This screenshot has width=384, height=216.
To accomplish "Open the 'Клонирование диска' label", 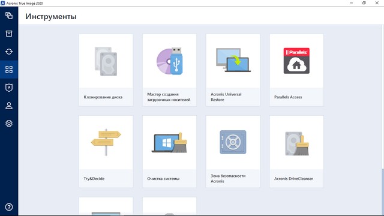I will (x=103, y=97).
